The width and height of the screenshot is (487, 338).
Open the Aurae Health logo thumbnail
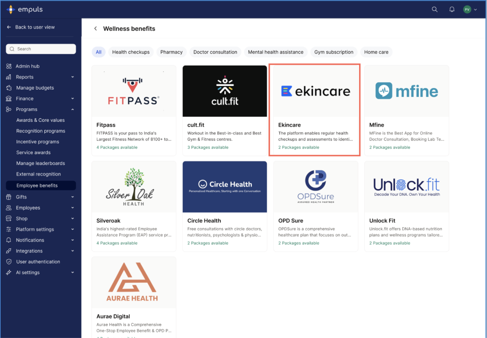point(134,283)
